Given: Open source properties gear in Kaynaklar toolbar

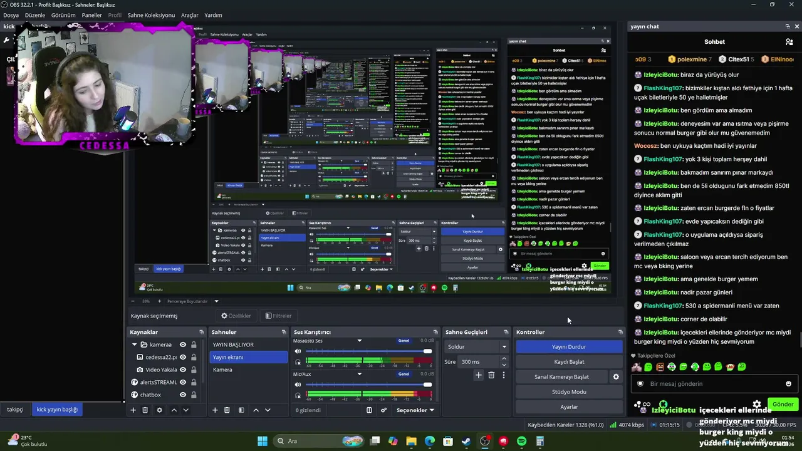Looking at the screenshot, I should click(159, 410).
